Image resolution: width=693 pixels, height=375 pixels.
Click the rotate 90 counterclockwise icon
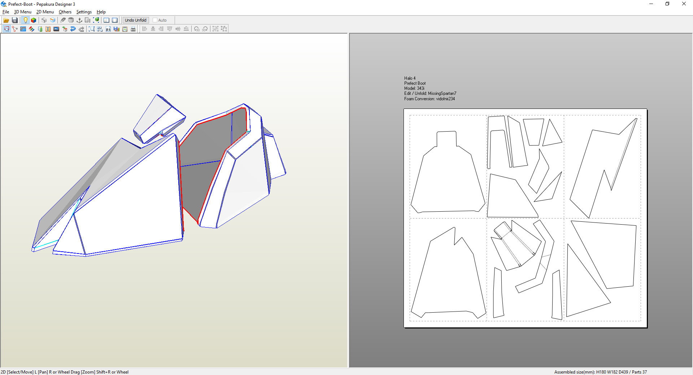tap(197, 29)
